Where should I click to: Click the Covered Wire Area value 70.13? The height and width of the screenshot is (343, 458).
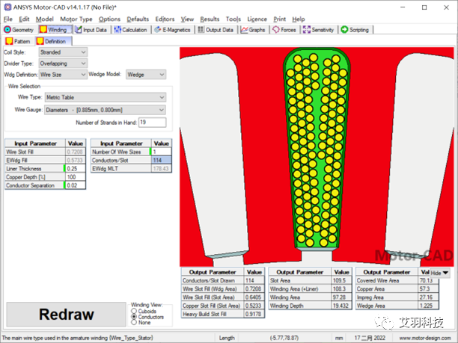pos(428,280)
